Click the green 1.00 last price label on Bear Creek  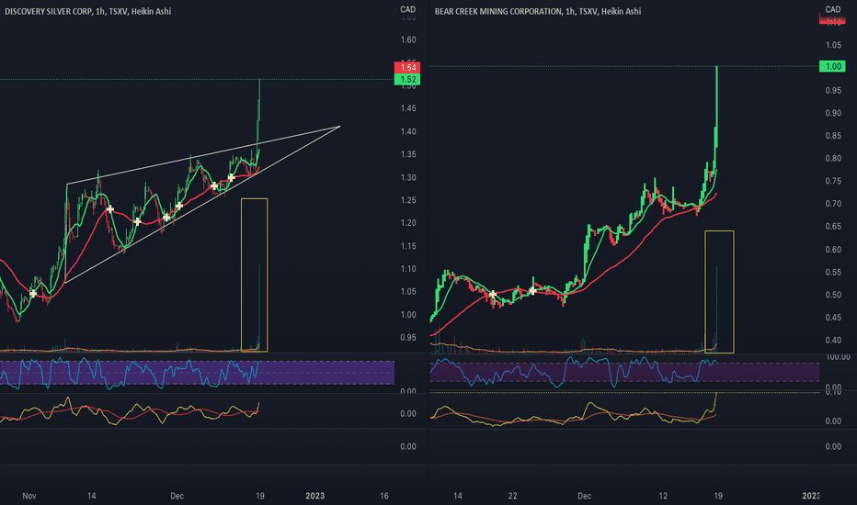pyautogui.click(x=832, y=67)
